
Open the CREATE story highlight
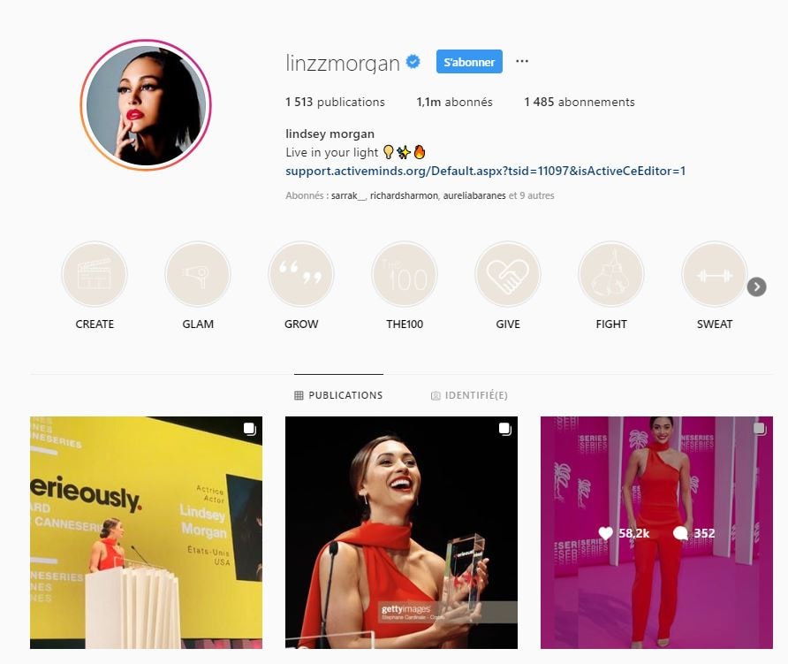coord(95,274)
